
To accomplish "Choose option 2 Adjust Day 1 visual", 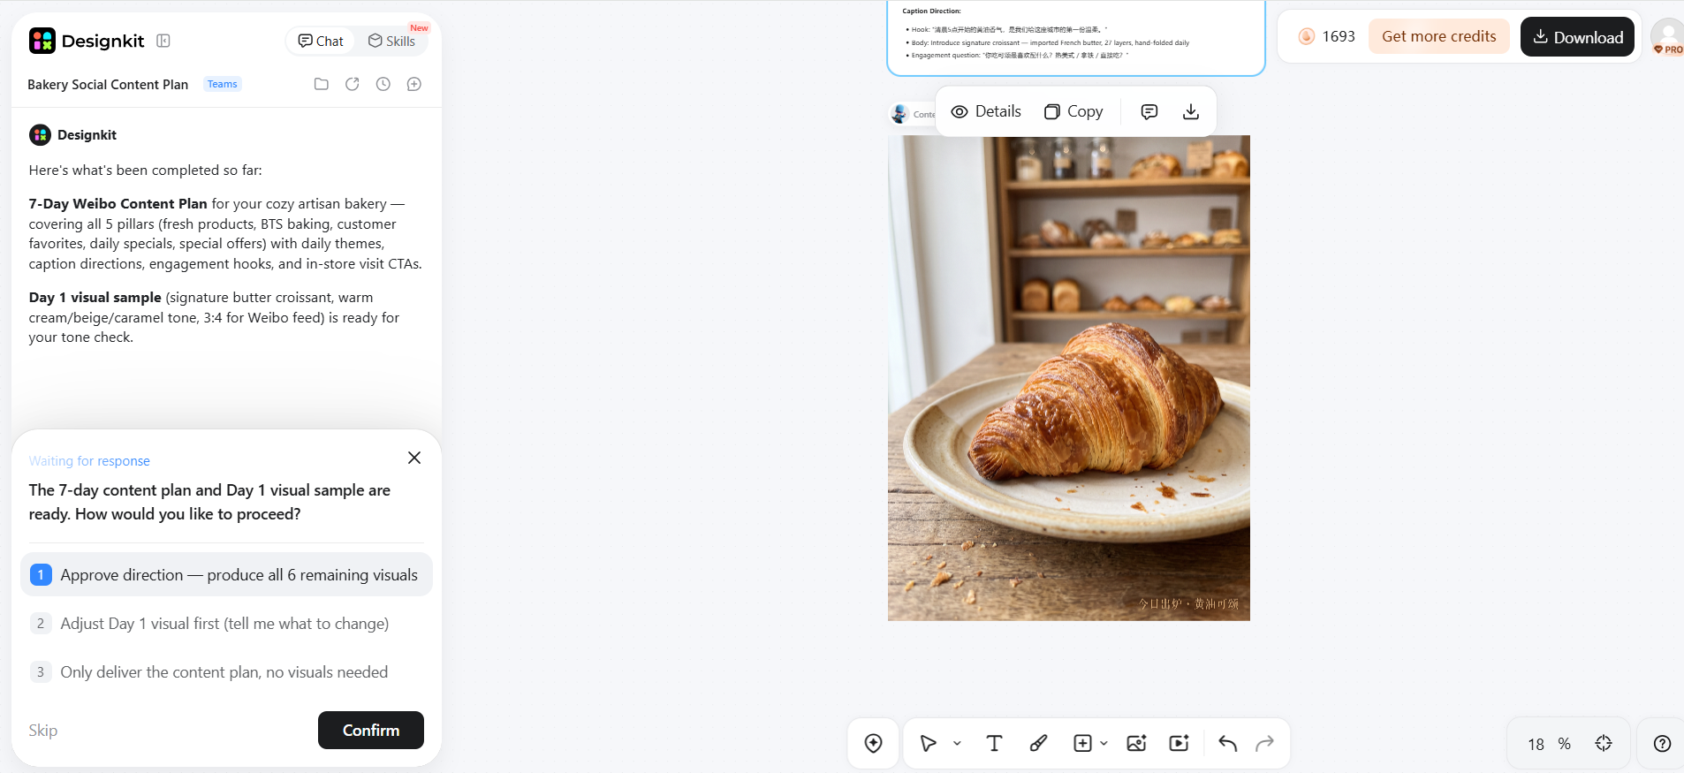I will pyautogui.click(x=226, y=623).
